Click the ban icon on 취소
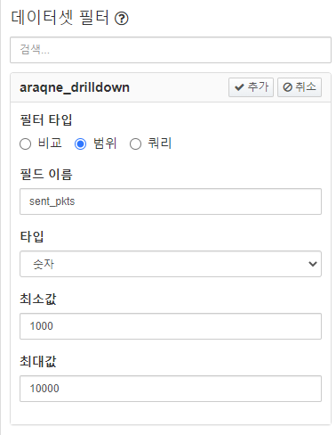336x435 pixels. pyautogui.click(x=287, y=87)
